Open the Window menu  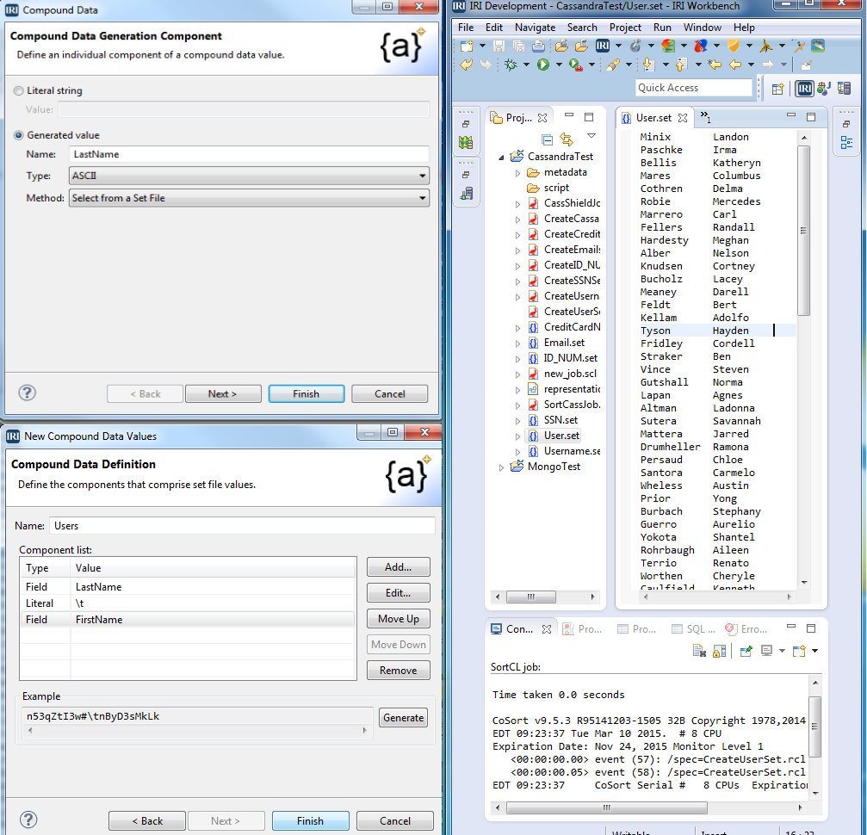click(x=703, y=27)
